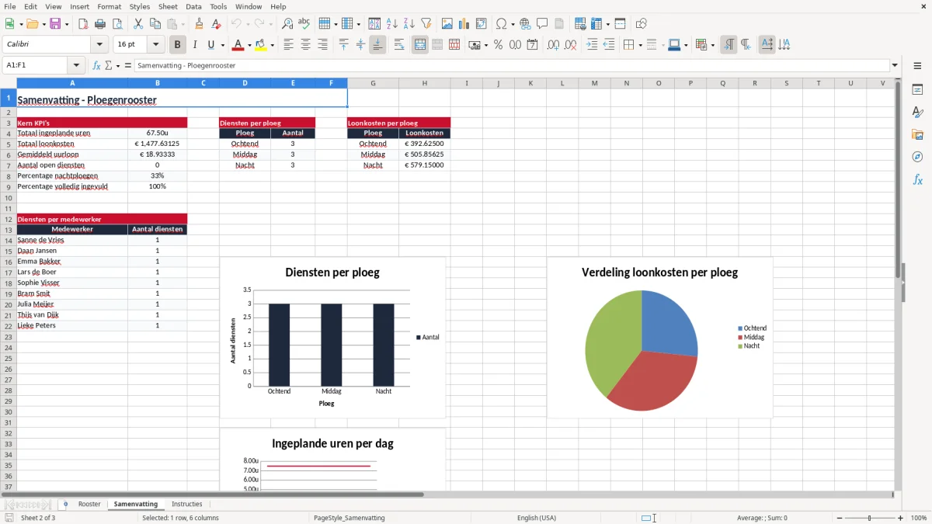Open the sidebar Properties panel

pos(917,90)
